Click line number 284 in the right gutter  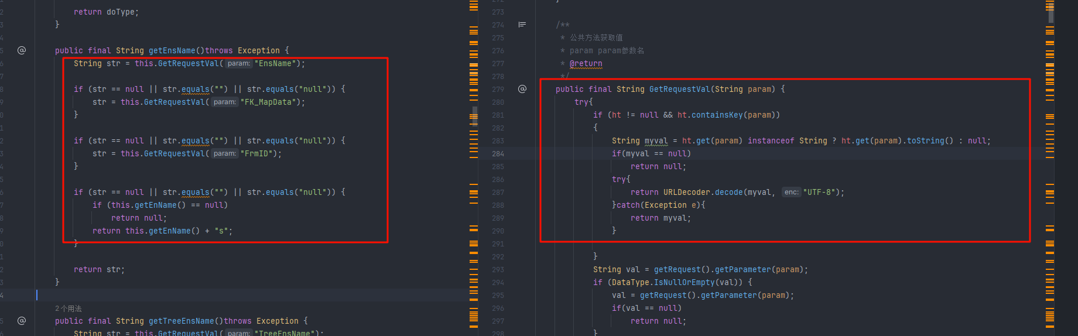tap(498, 154)
